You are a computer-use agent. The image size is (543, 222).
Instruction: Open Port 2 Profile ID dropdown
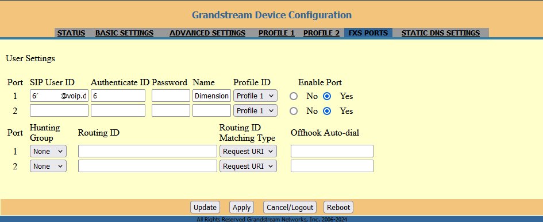[255, 110]
